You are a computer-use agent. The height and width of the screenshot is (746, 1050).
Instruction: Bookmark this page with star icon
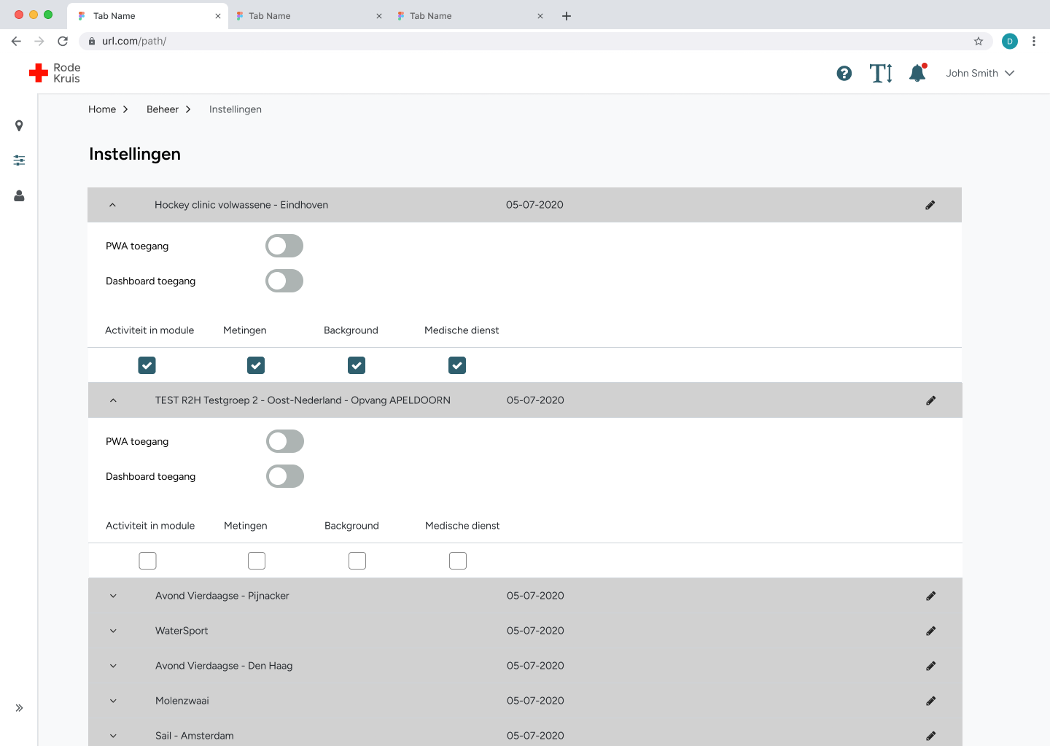click(979, 41)
